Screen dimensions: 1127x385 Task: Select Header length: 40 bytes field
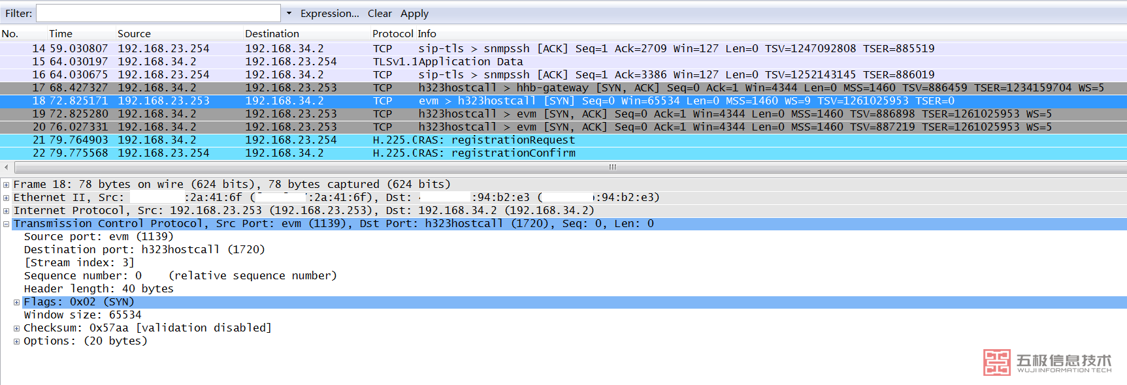tap(99, 289)
